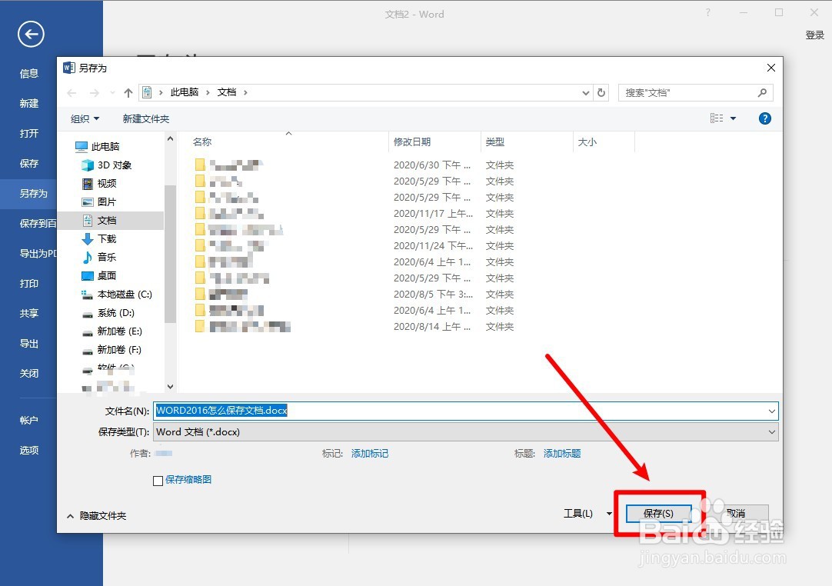
Task: Select 音乐 in the navigation pane
Action: coord(105,257)
